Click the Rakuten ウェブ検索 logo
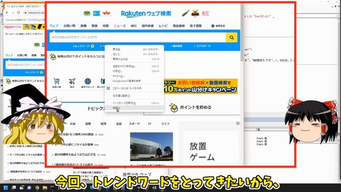The height and width of the screenshot is (192, 341). [x=146, y=13]
